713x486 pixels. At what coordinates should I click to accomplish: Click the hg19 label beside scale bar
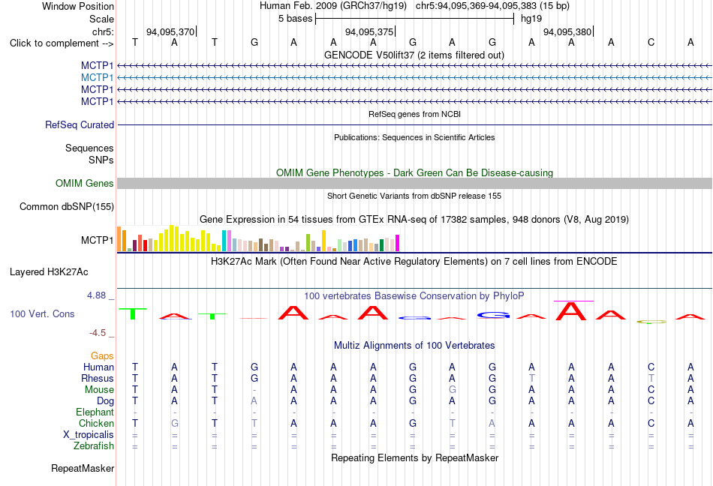click(x=531, y=19)
